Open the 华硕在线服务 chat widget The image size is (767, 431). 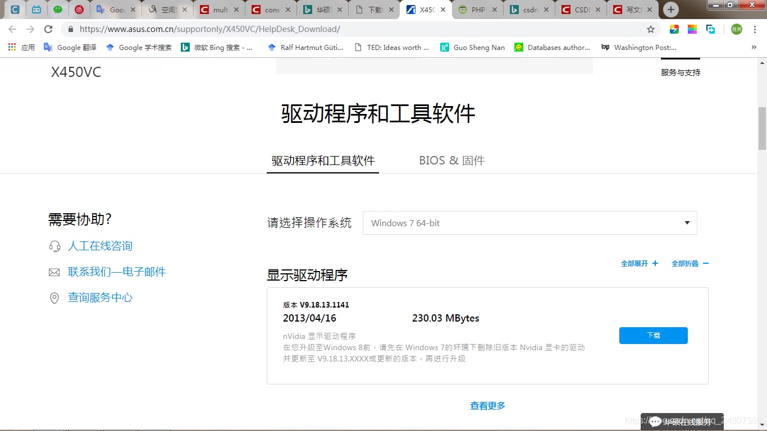click(x=682, y=421)
